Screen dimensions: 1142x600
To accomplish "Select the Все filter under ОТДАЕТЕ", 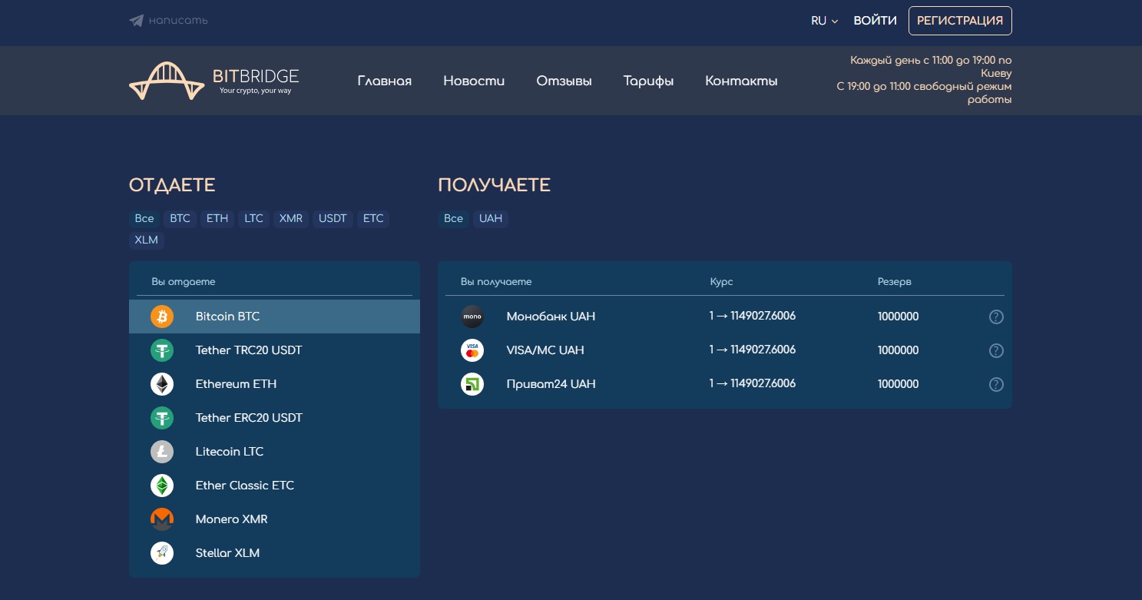I will pos(144,219).
